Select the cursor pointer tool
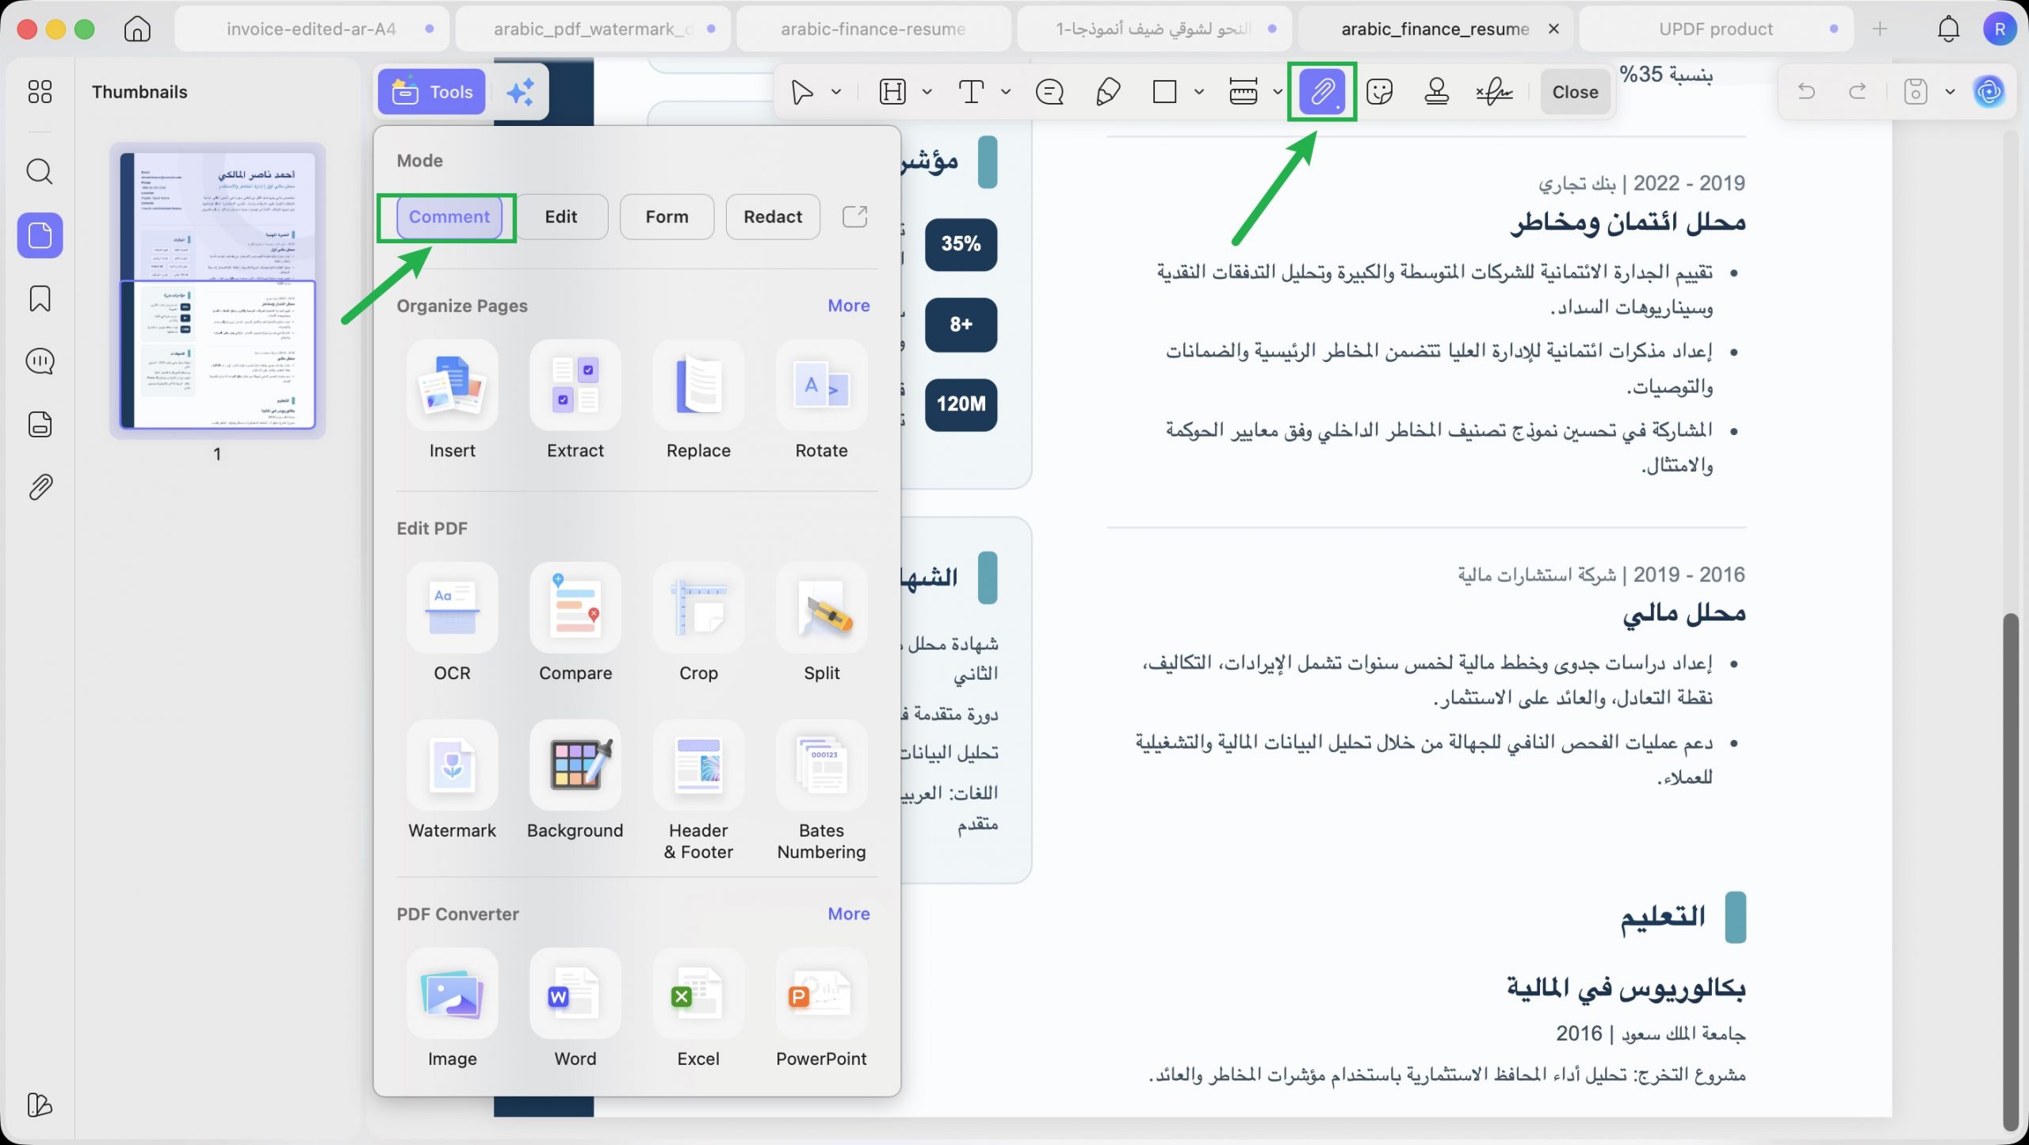Image resolution: width=2029 pixels, height=1145 pixels. 802,92
